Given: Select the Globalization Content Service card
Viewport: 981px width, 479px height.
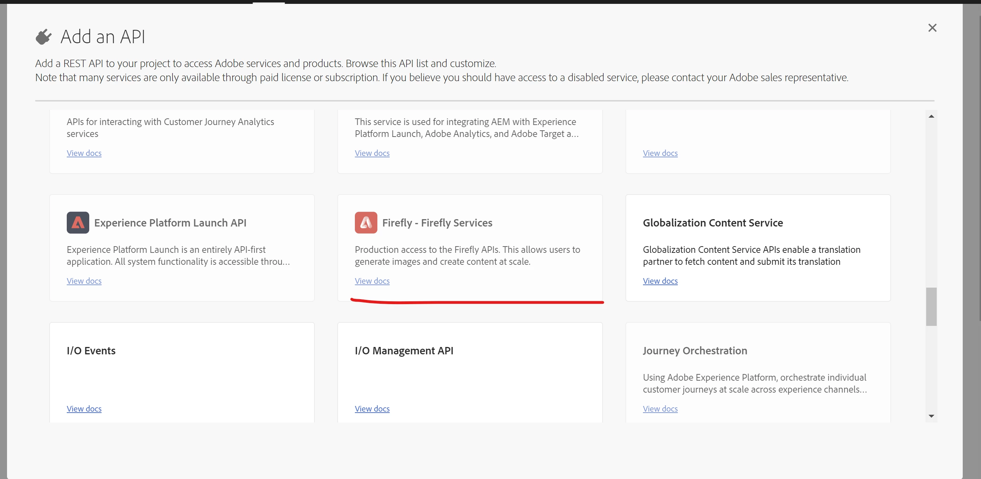Looking at the screenshot, I should pos(713,223).
